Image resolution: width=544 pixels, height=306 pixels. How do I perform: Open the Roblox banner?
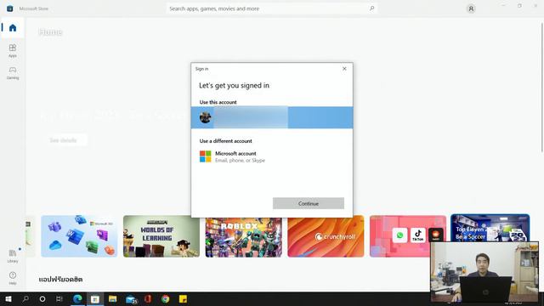244,237
